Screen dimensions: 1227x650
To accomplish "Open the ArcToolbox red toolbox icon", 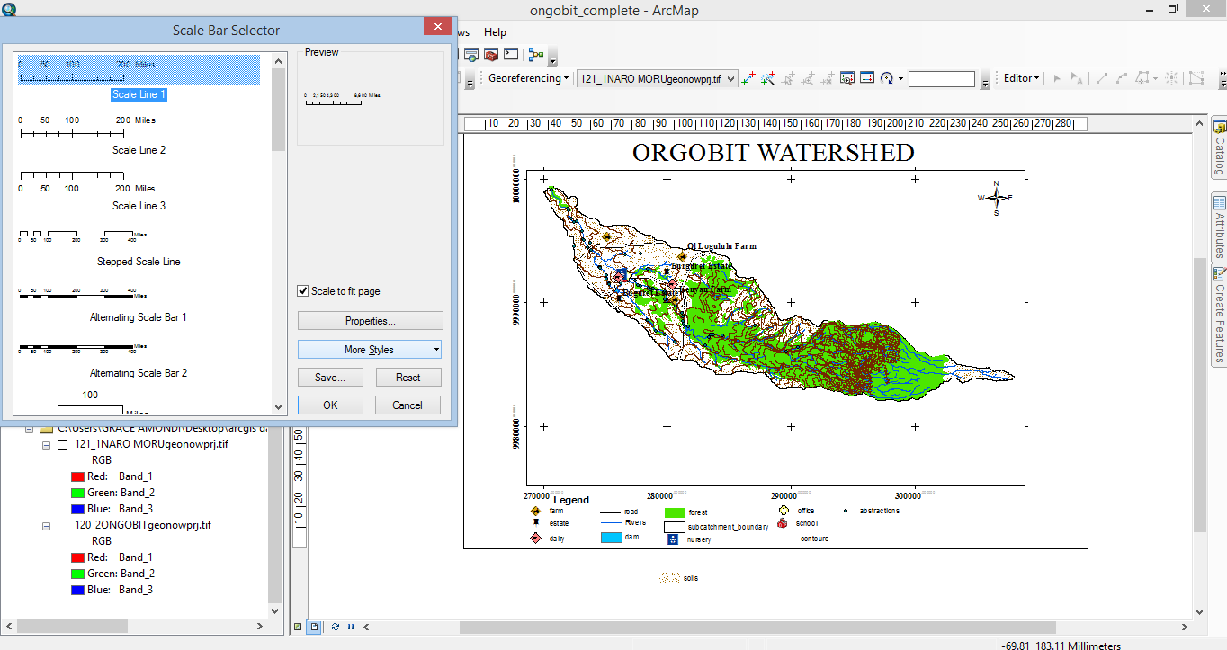I will tap(490, 54).
